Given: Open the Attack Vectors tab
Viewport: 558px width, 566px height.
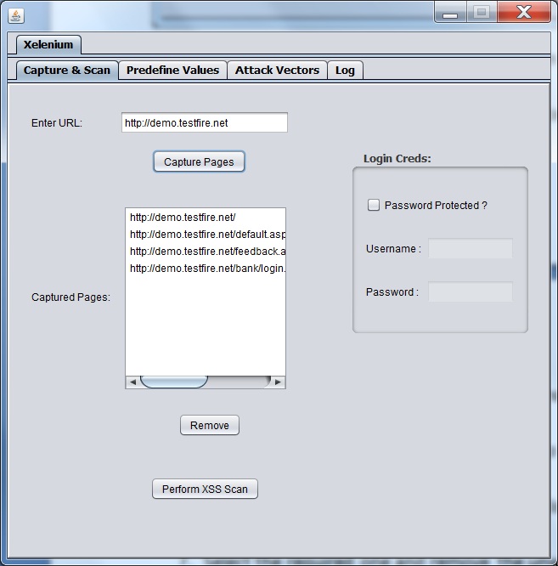Looking at the screenshot, I should click(x=277, y=71).
